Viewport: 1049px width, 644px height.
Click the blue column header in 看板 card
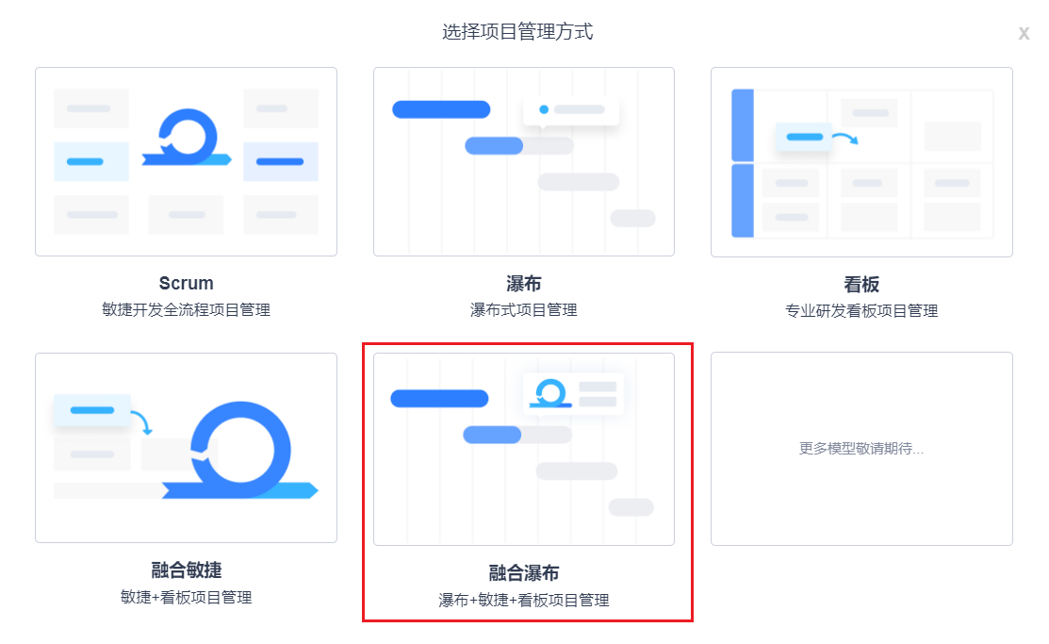pyautogui.click(x=743, y=125)
